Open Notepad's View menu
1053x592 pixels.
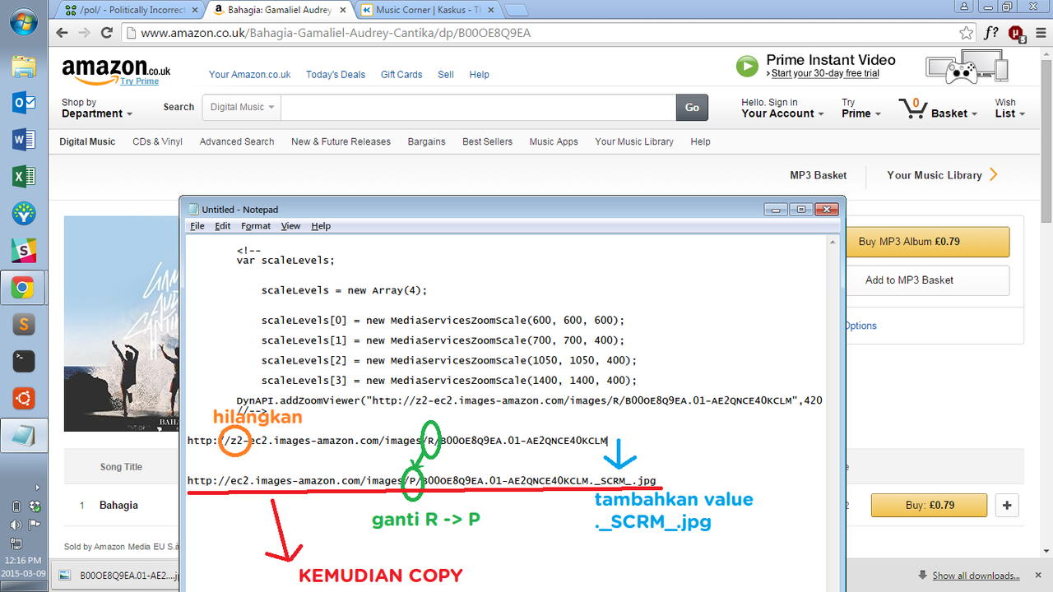click(x=290, y=226)
